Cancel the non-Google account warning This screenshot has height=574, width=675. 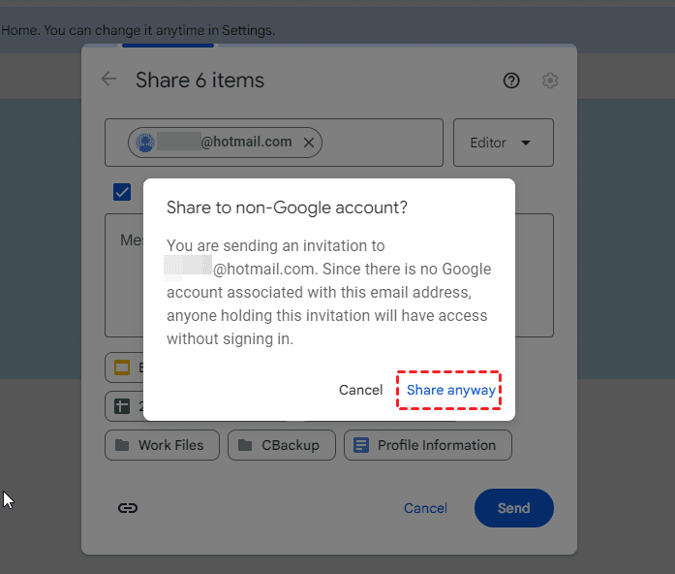[x=360, y=390]
